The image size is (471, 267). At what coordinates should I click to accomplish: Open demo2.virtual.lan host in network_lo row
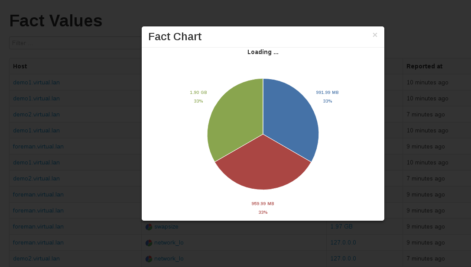pos(36,258)
